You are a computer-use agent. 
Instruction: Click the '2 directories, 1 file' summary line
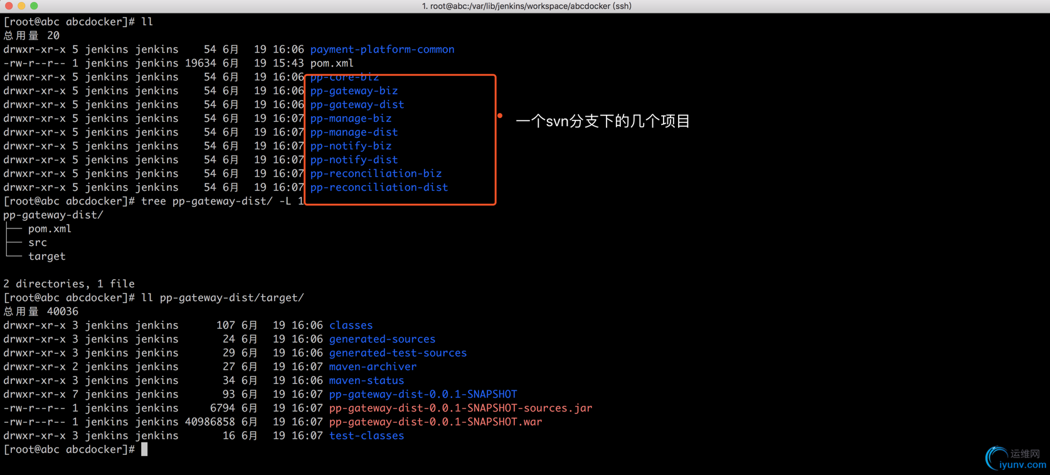(x=69, y=284)
